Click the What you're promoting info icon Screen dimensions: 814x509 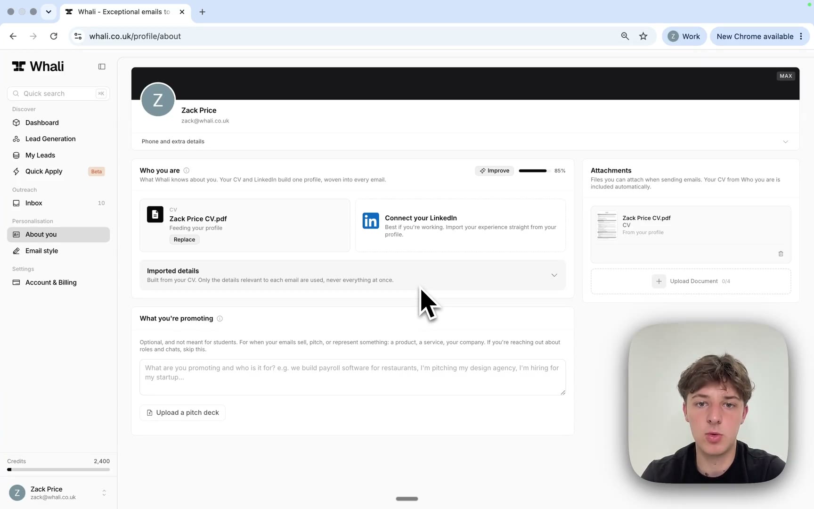(x=220, y=319)
